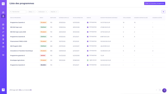Screen dimensions: 168x94
Task: Click SFI institution in Financement FIRECA row
Action: point(51,41)
